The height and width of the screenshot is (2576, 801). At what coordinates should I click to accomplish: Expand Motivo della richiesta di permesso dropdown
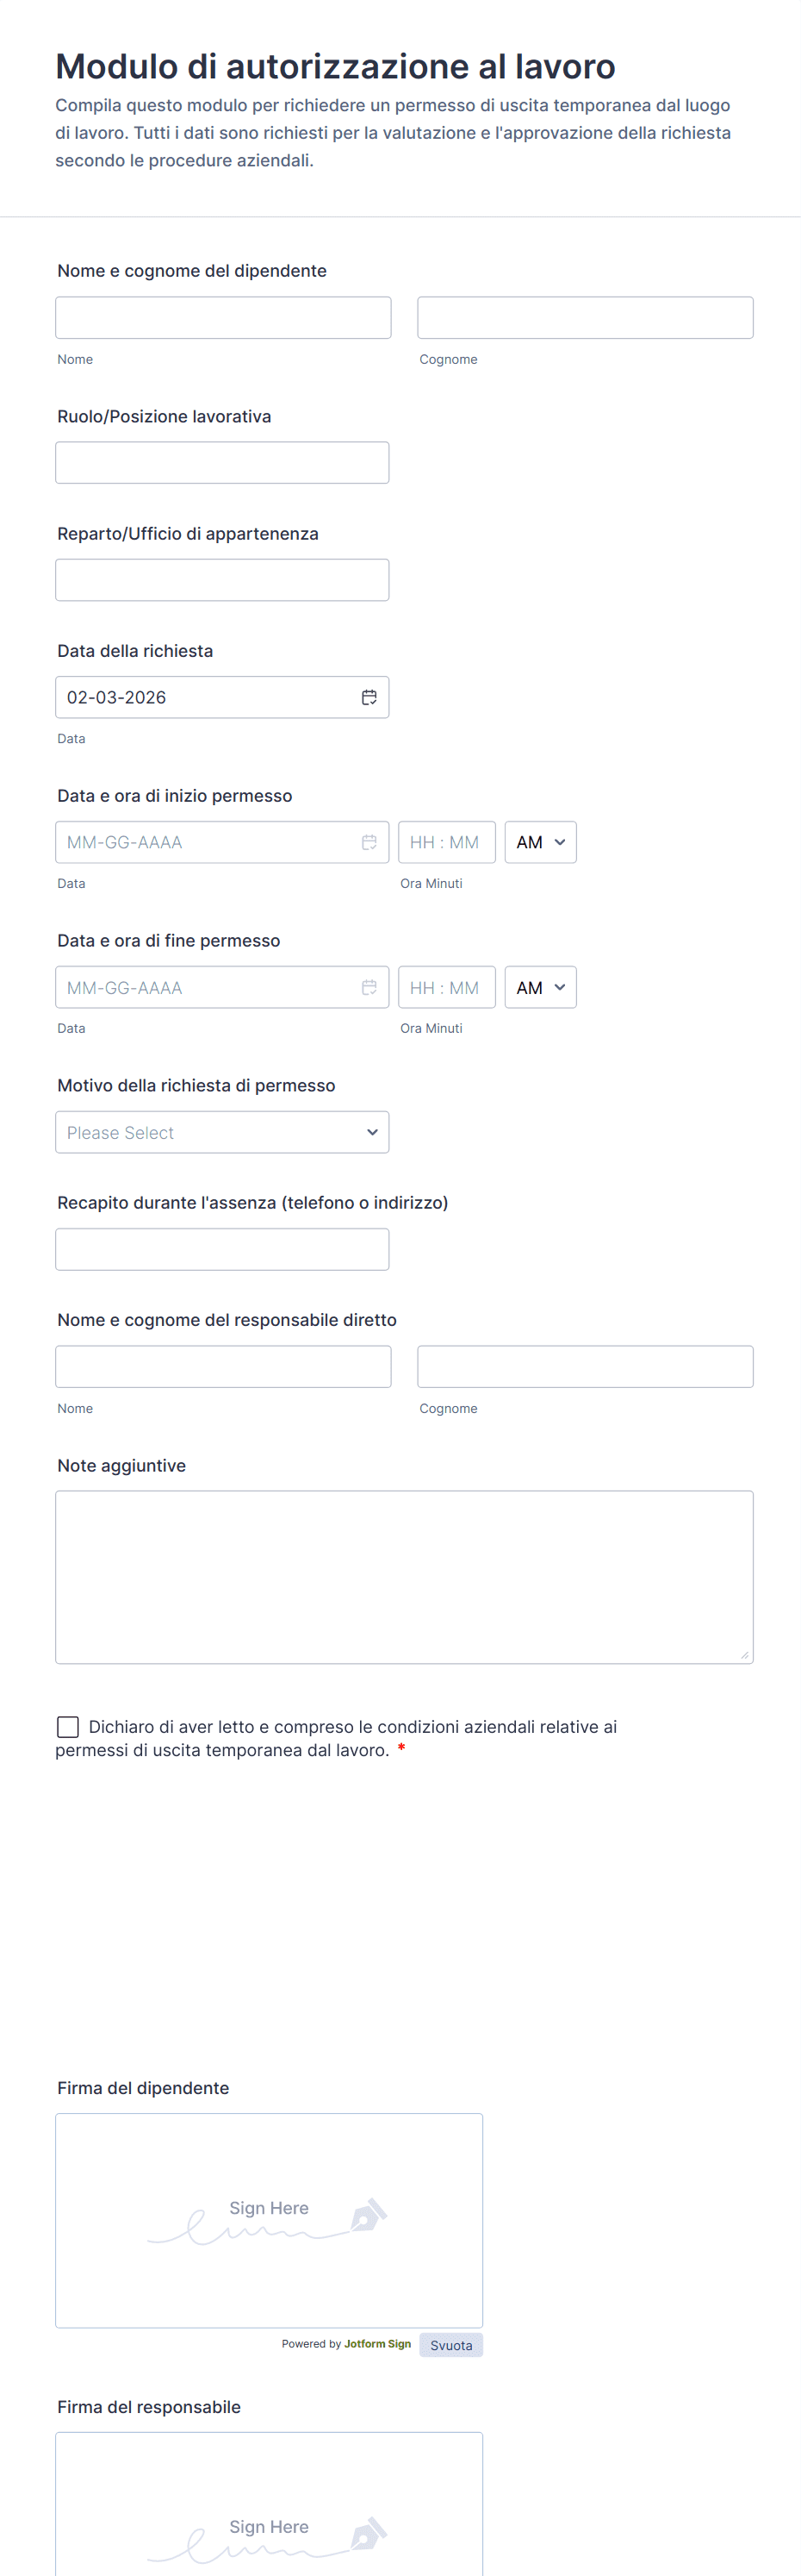point(221,1132)
